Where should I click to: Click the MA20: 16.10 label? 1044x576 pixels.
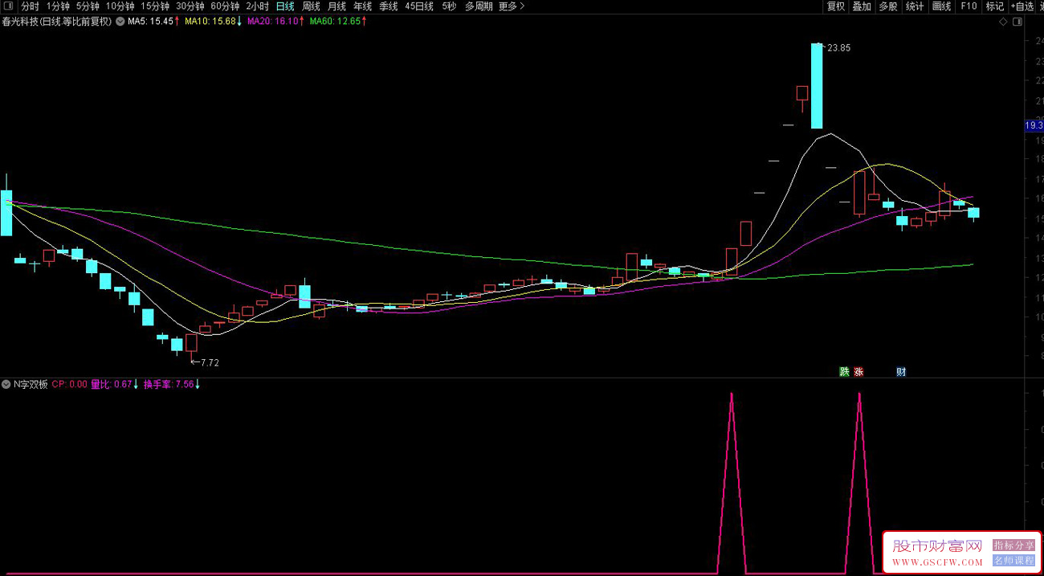[x=272, y=22]
